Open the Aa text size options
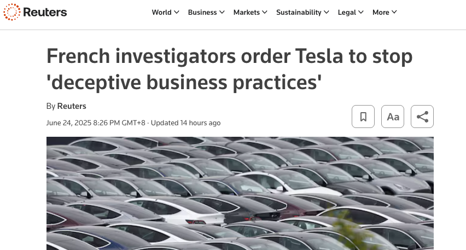 pos(393,117)
